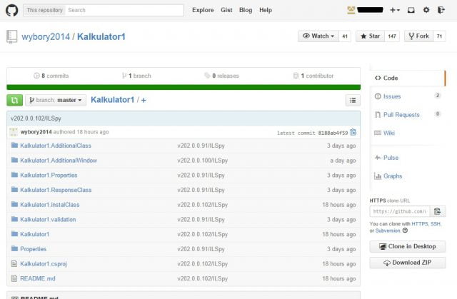Open the 1 branch link
The height and width of the screenshot is (299, 457).
click(136, 76)
